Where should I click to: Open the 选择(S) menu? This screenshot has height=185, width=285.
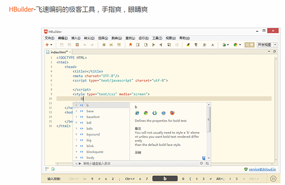(x=103, y=38)
